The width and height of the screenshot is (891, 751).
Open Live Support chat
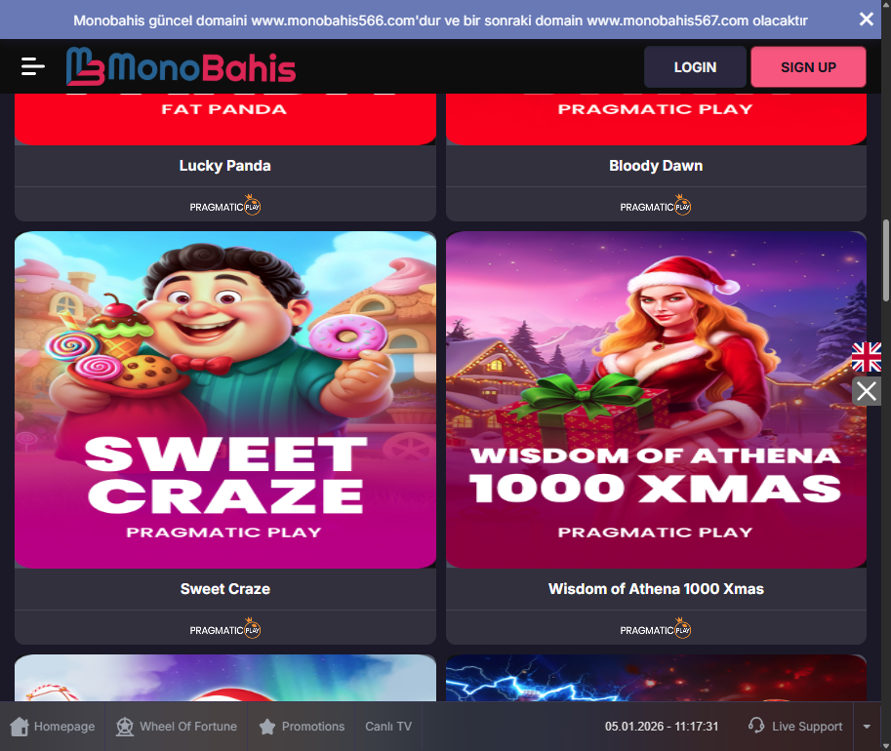[795, 726]
